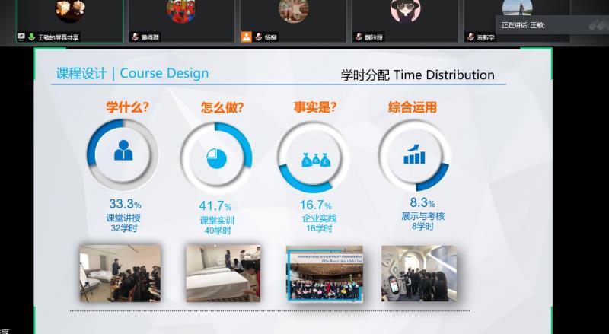The width and height of the screenshot is (609, 334).
Task: Click the muted mic icon next to 袁新宇
Action: pos(471,37)
